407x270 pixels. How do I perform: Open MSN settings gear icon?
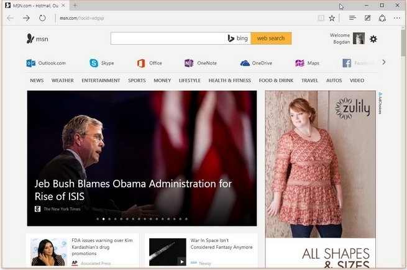[x=373, y=39]
